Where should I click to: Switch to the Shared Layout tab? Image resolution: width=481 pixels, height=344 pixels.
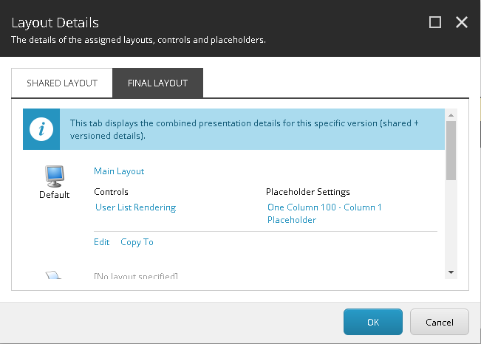click(62, 83)
